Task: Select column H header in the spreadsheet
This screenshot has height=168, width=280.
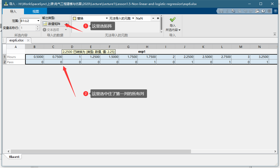Action: (147, 47)
